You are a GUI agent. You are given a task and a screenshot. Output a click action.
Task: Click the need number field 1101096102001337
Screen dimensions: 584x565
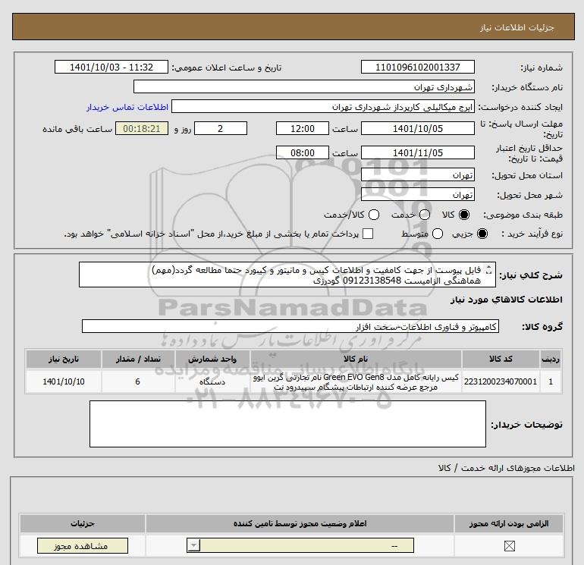417,67
